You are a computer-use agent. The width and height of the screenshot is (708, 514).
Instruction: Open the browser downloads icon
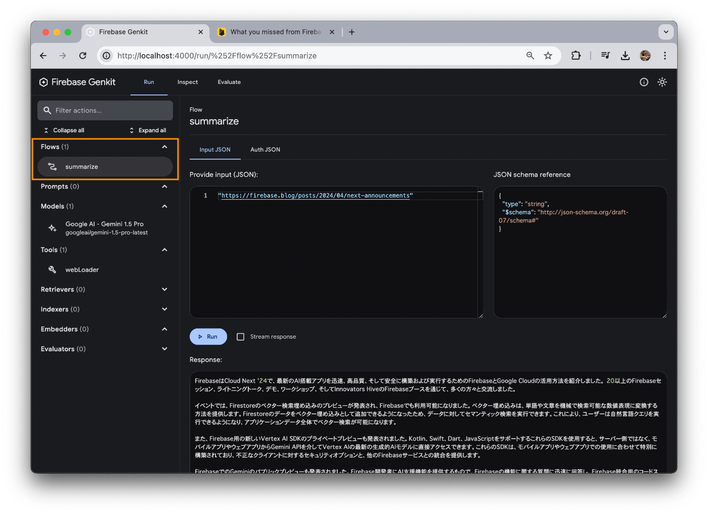coord(625,56)
